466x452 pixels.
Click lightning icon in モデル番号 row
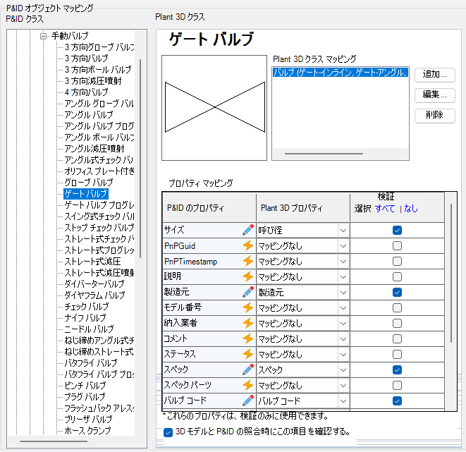(248, 307)
